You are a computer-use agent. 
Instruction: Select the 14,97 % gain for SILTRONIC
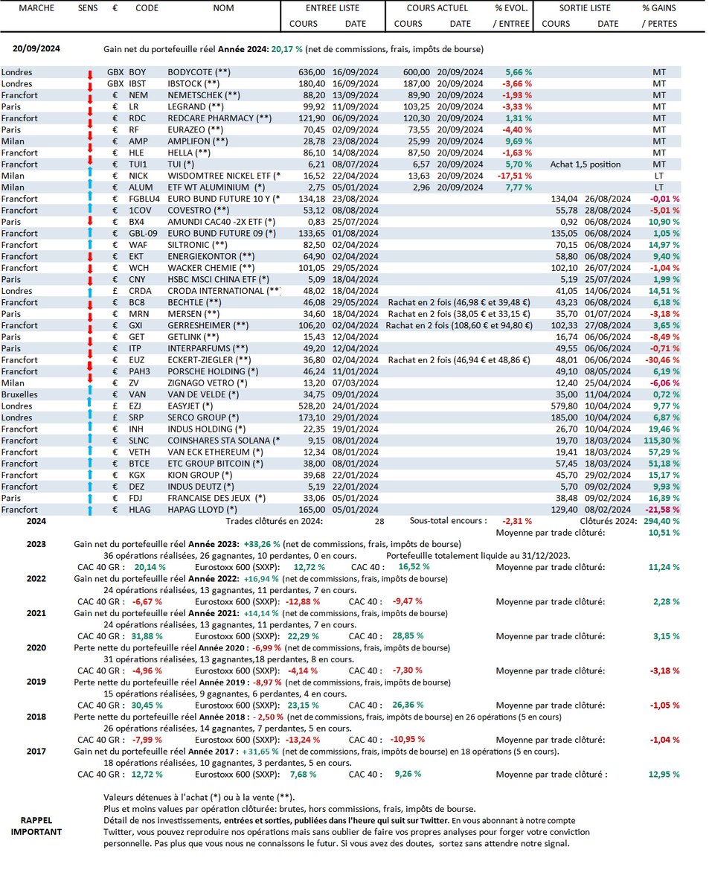(x=663, y=245)
